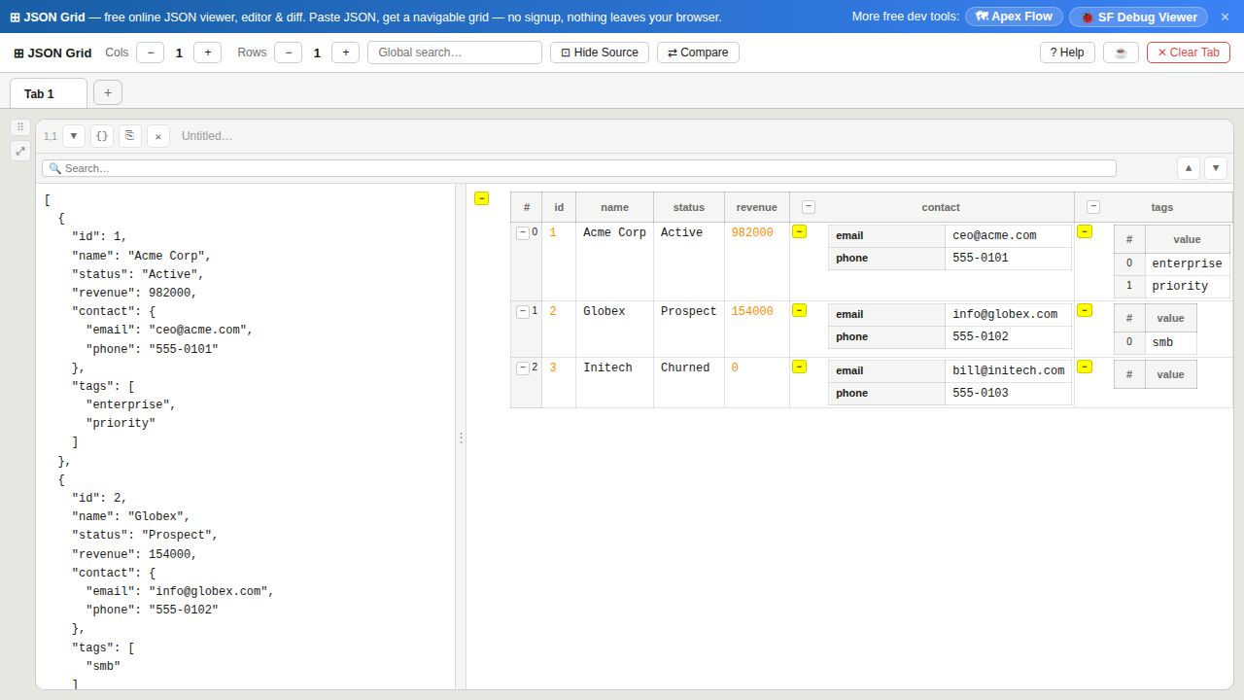Open the Help button
This screenshot has height=700, width=1244.
1067,52
